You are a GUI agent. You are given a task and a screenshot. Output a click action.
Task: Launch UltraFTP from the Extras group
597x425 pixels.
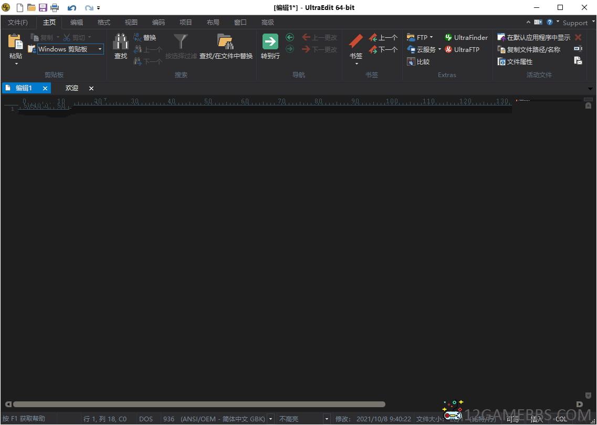[462, 49]
